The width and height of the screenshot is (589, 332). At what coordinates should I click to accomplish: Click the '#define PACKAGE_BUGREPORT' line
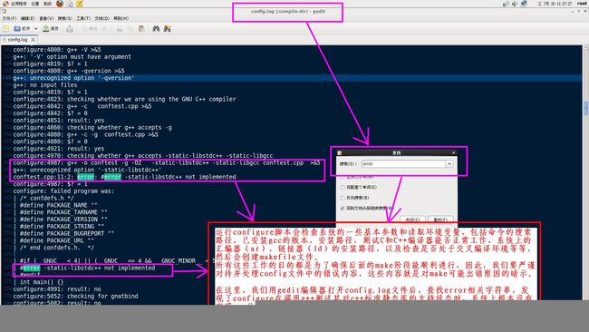(66, 233)
